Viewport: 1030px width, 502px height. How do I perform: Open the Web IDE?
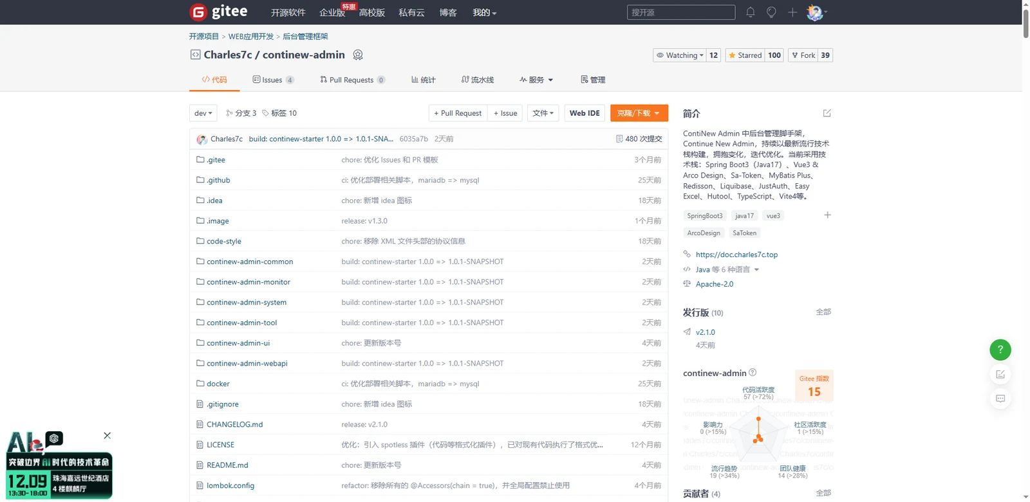click(585, 113)
